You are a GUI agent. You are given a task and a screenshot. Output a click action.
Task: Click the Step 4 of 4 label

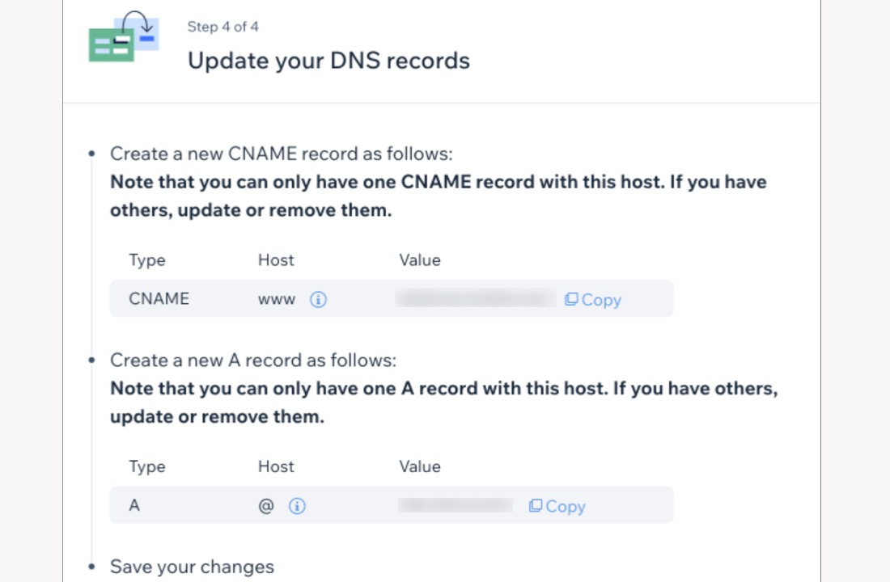tap(223, 27)
